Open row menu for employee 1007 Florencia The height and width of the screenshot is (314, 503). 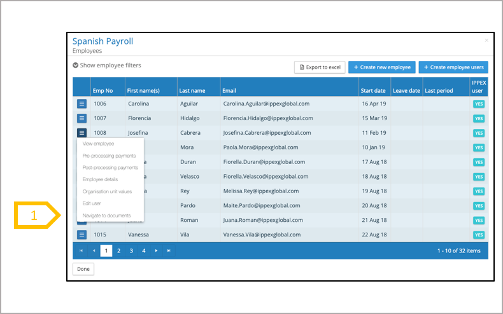coord(81,118)
